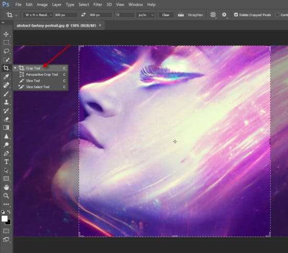Viewport: 288px width, 253px height.
Task: Open the Help menu
Action: coord(151,5)
